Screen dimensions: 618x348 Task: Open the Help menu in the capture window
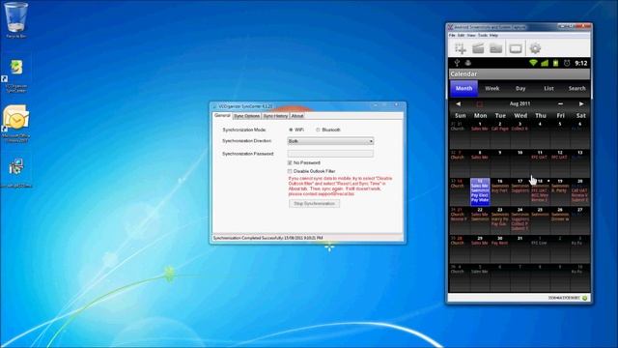click(493, 35)
